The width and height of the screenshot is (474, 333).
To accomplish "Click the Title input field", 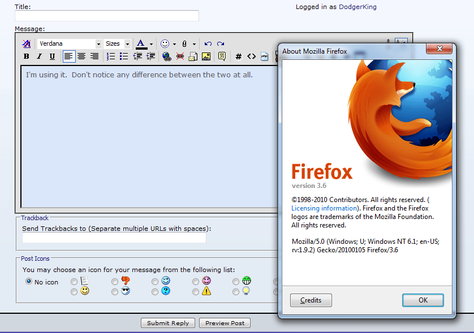I will [107, 16].
